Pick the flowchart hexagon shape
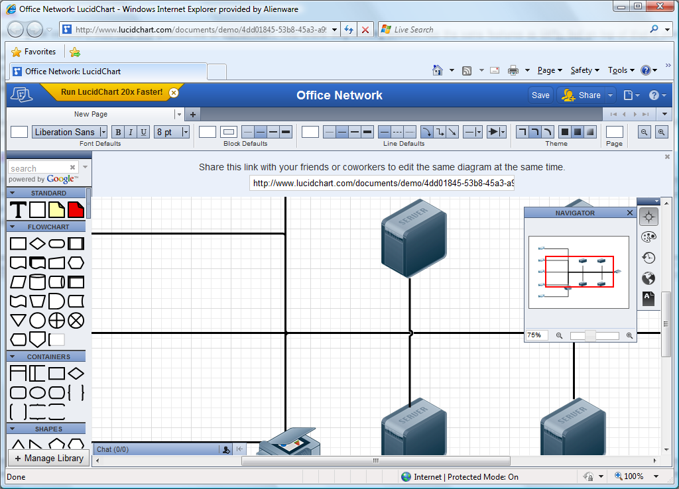The height and width of the screenshot is (489, 679). pyautogui.click(x=76, y=262)
